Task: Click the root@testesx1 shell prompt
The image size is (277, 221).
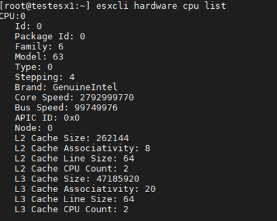Action: (45, 6)
